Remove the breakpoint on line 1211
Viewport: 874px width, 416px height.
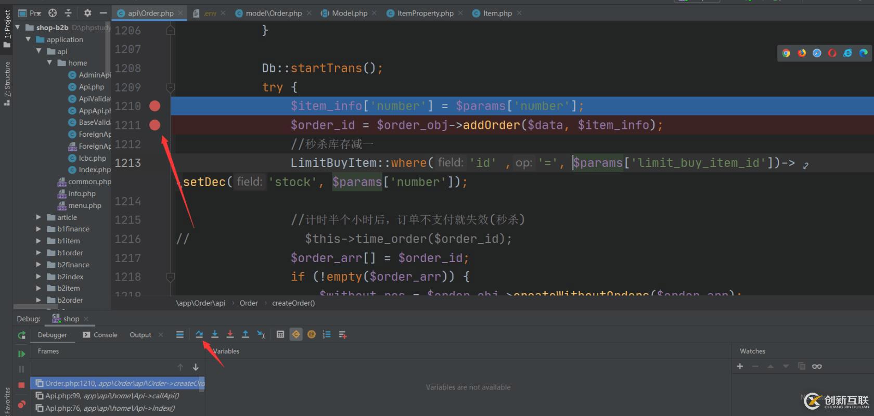coord(155,125)
